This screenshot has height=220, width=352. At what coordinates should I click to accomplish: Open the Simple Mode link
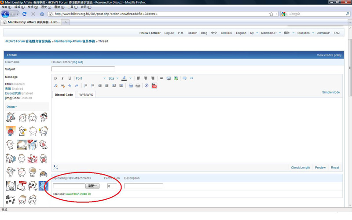tap(331, 92)
